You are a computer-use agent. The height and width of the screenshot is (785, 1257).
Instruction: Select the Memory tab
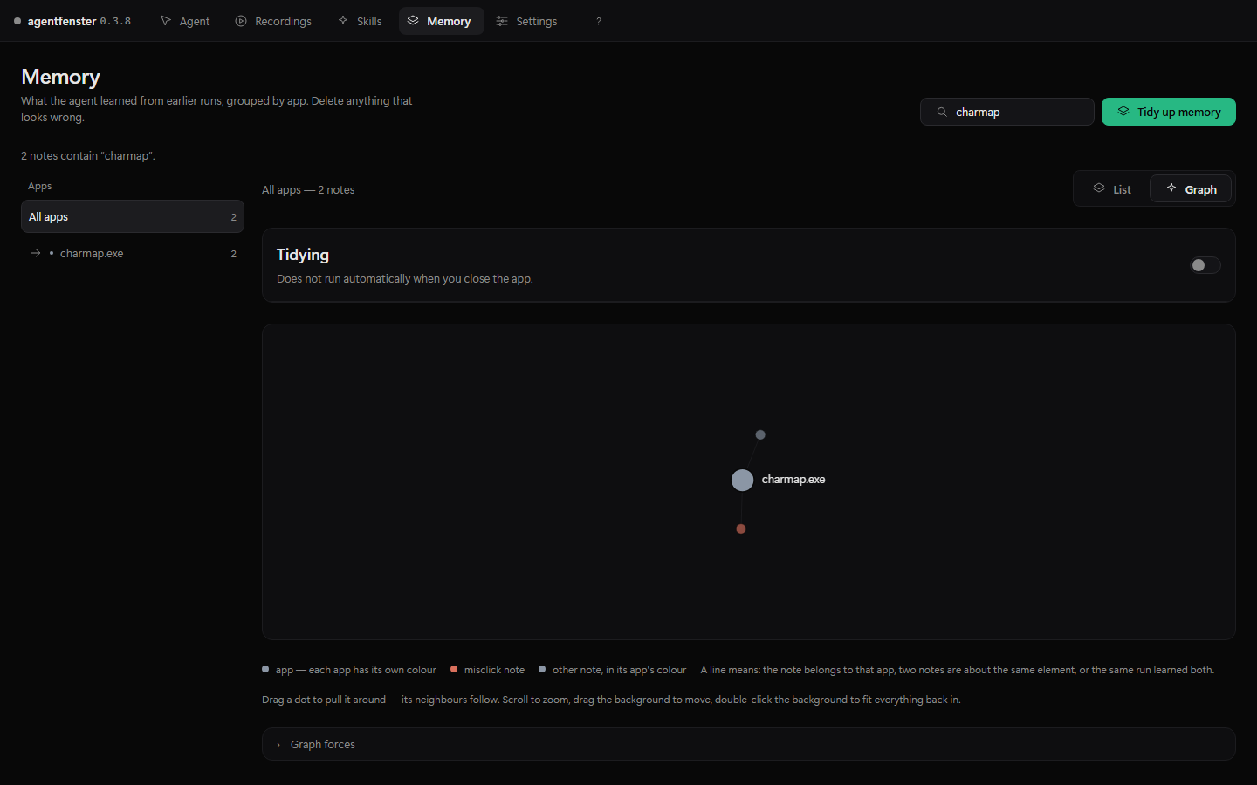click(441, 21)
